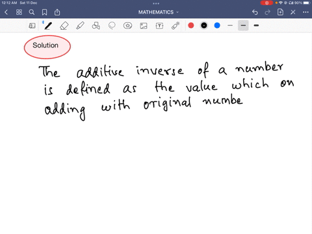Select the Text box tool
This screenshot has height=234, width=312.
pyautogui.click(x=159, y=26)
